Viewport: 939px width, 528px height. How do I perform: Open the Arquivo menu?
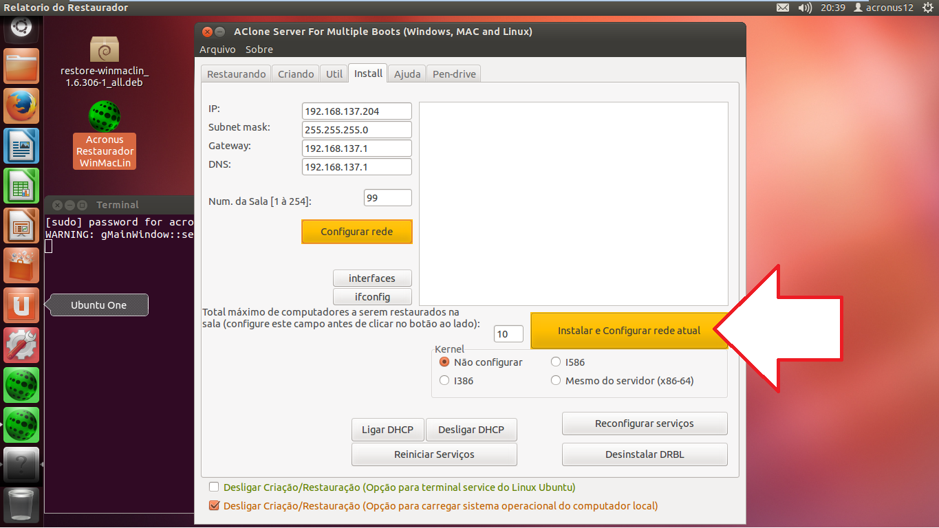[x=217, y=49]
